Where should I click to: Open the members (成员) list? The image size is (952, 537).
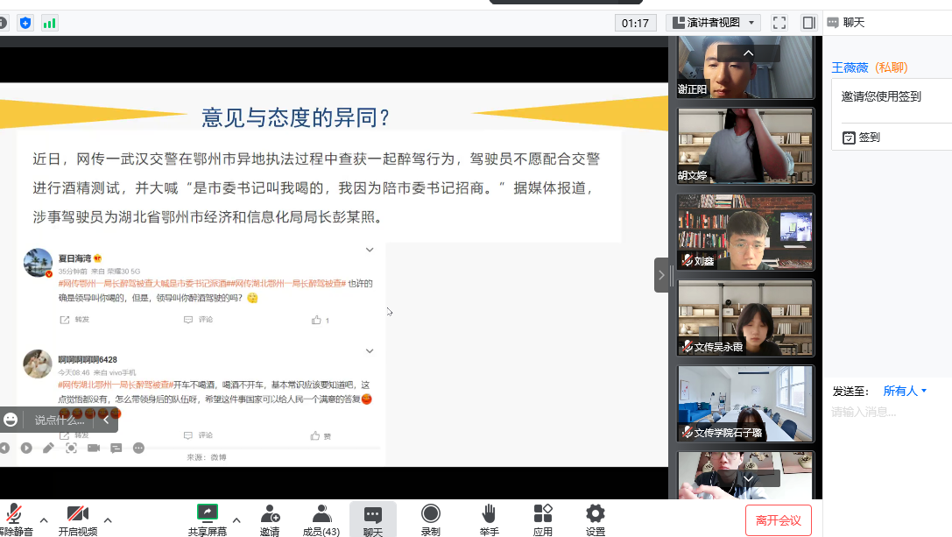click(321, 519)
